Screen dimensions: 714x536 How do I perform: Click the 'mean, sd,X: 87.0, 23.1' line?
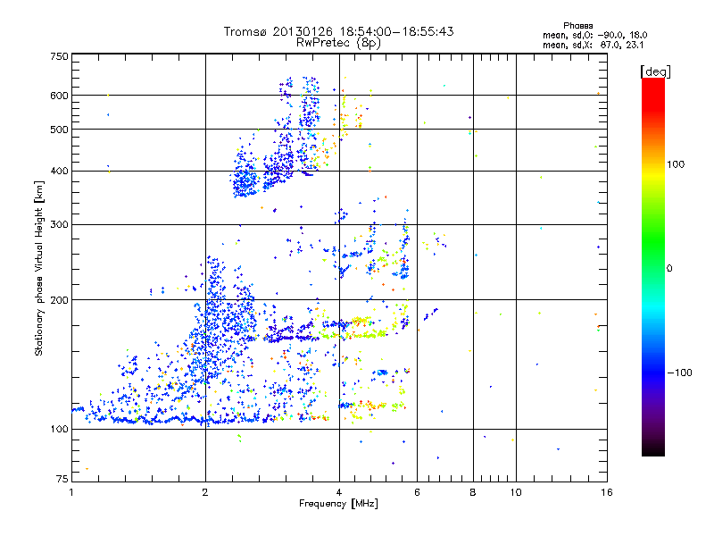[x=593, y=46]
